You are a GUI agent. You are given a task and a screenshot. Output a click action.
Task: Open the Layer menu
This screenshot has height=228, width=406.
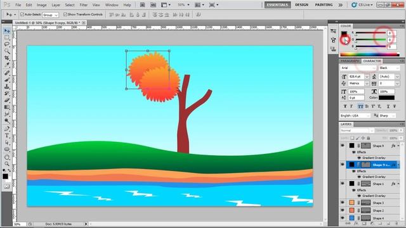point(56,5)
